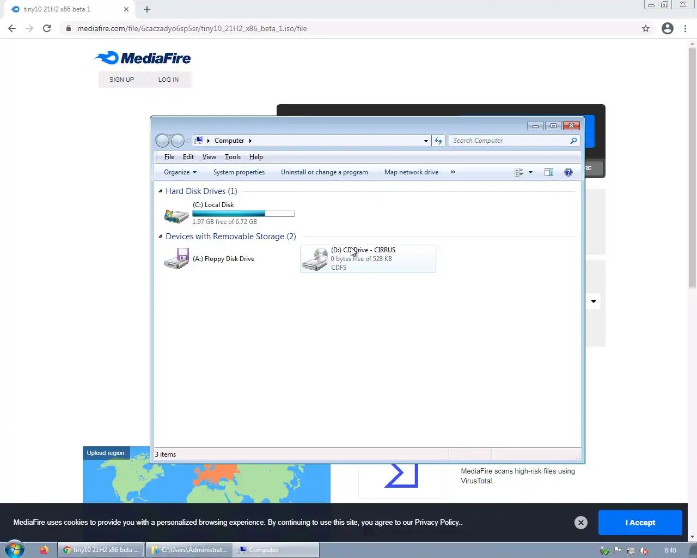Click the tiny10 21H2 x86 beta 1 tab
This screenshot has height=558, width=697.
point(68,9)
